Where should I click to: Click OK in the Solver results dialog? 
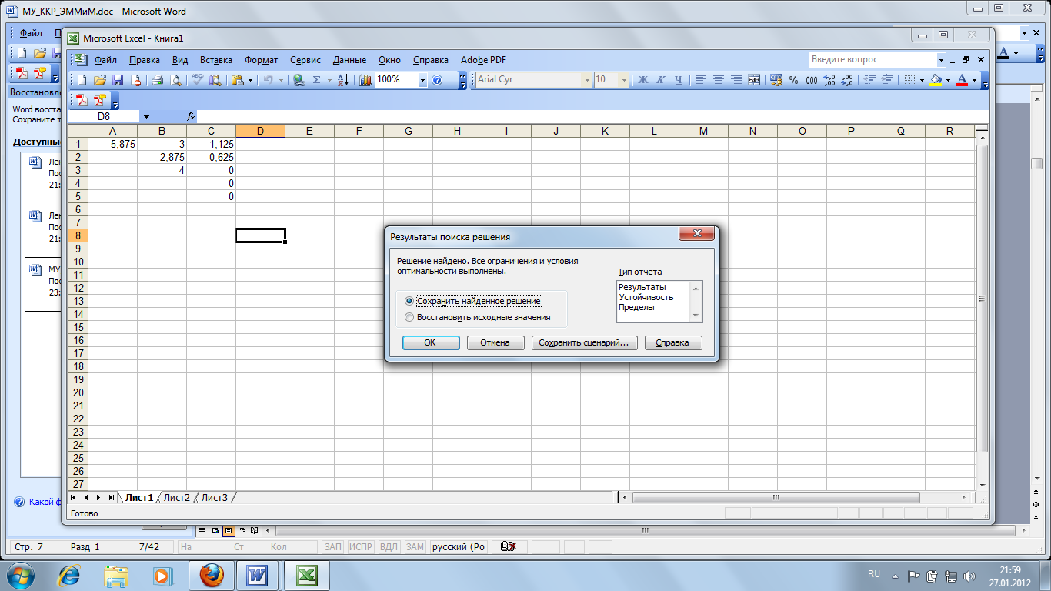[431, 343]
